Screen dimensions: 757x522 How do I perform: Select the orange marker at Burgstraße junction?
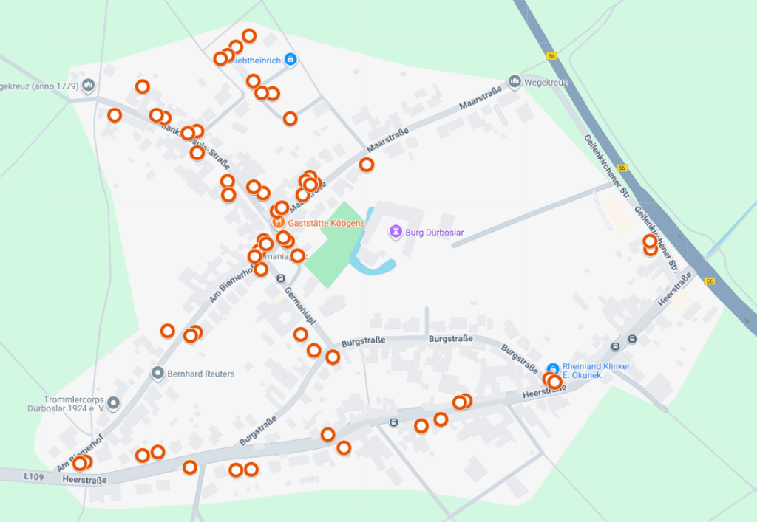pos(333,357)
